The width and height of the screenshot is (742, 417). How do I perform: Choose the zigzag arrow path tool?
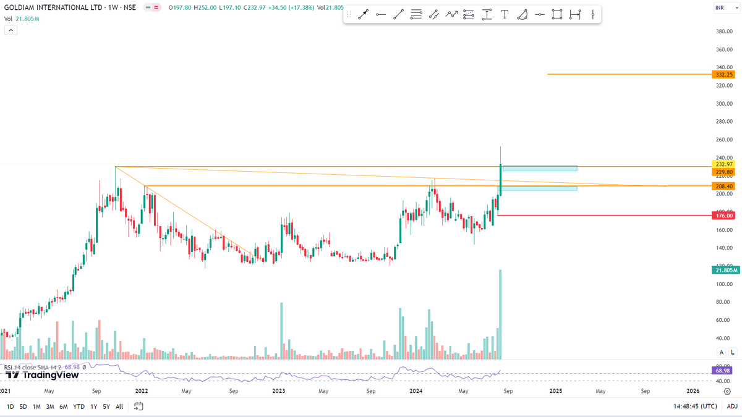(451, 14)
